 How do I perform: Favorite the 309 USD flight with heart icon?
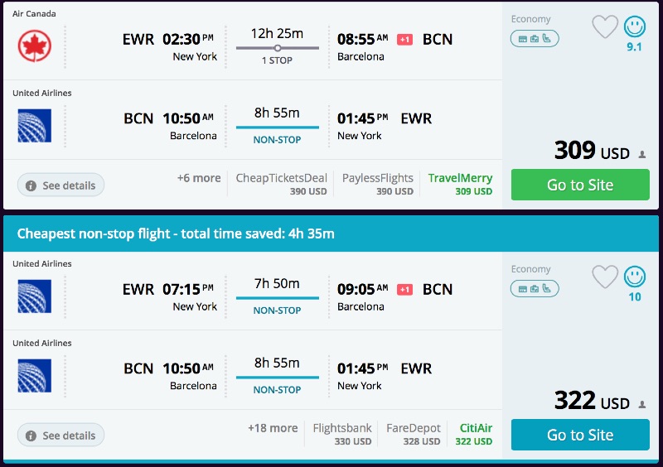tap(605, 27)
